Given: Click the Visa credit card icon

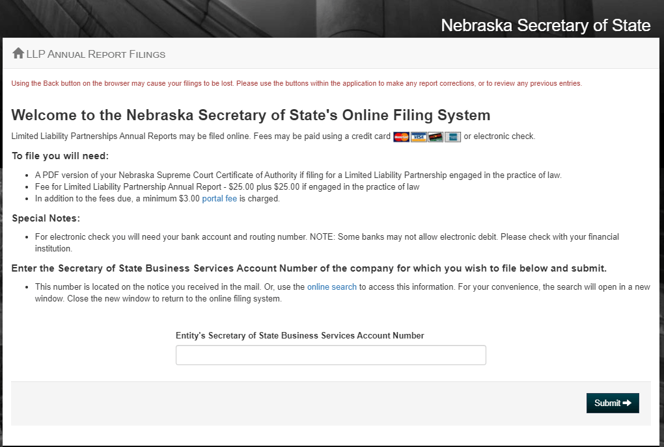Looking at the screenshot, I should point(419,137).
